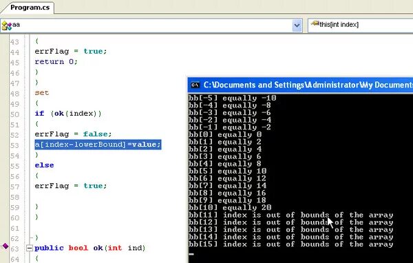The height and width of the screenshot is (263, 413).
Task: Click the aa class icon in combo
Action: (x=6, y=25)
